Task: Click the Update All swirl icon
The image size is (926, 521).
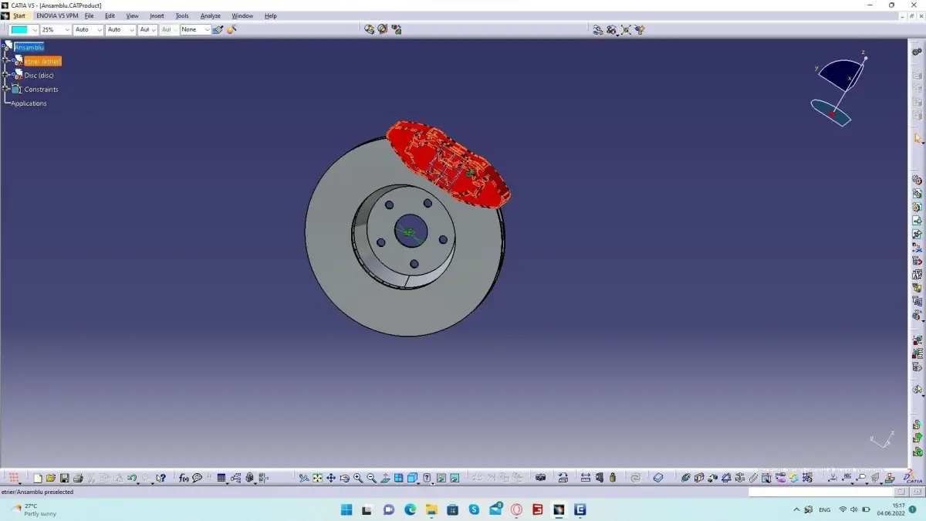Action: pos(635,478)
